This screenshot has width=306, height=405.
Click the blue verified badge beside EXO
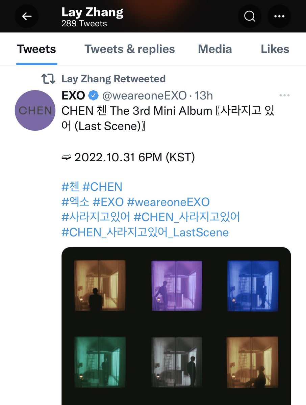click(x=93, y=96)
